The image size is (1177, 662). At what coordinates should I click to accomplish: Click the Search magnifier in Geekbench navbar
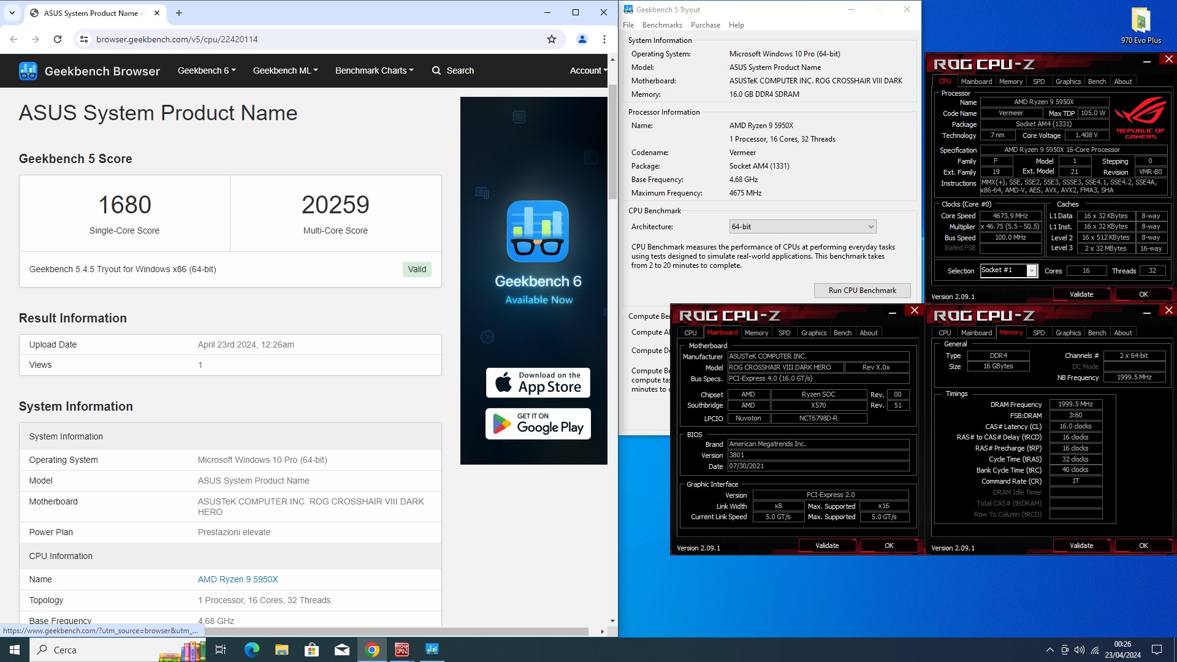pyautogui.click(x=436, y=70)
